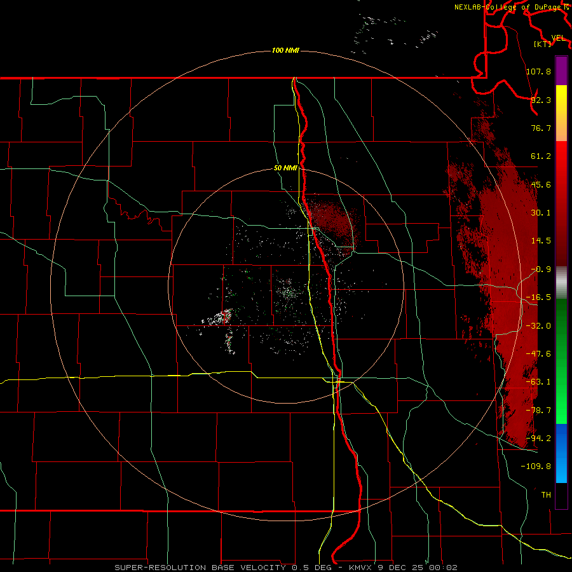The image size is (572, 572).
Task: Click the 92.3 velocity scale value
Action: point(541,100)
